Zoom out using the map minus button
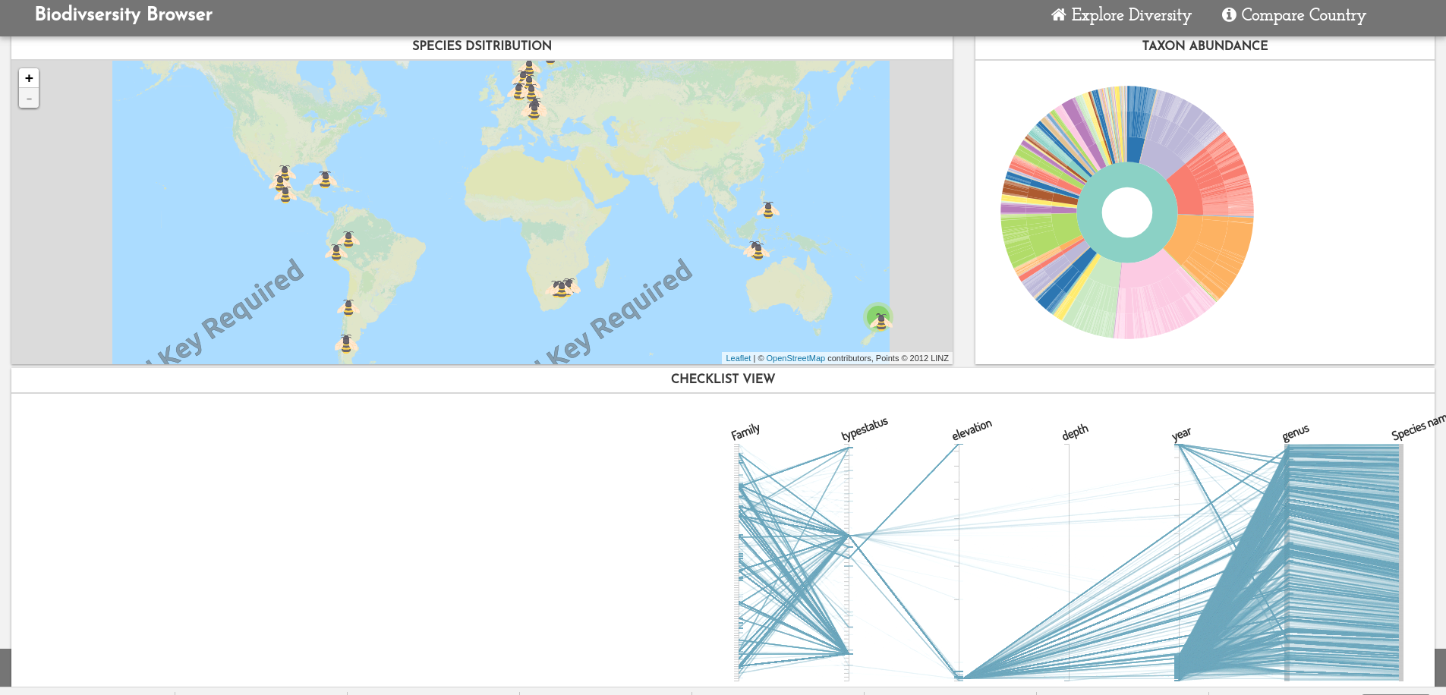This screenshot has height=695, width=1446. (28, 98)
